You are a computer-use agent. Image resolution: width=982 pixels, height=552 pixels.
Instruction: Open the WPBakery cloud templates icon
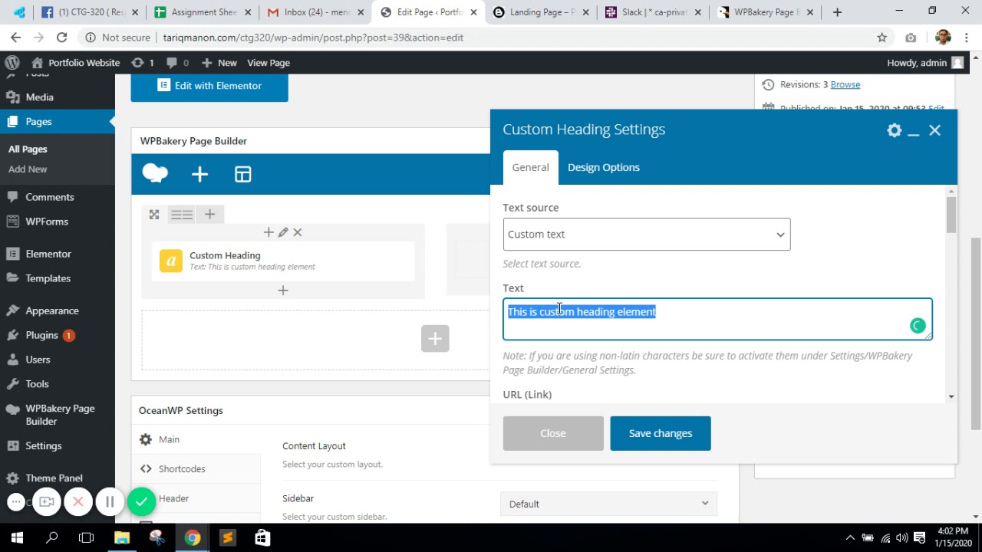(x=155, y=174)
